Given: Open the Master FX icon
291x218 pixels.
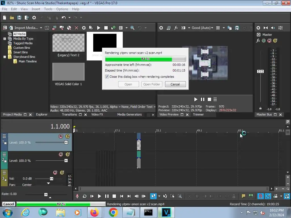Looking at the screenshot, I should [x=258, y=41].
